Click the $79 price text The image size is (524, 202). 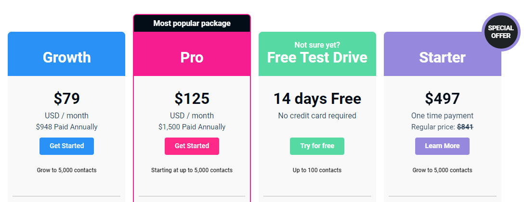click(66, 99)
